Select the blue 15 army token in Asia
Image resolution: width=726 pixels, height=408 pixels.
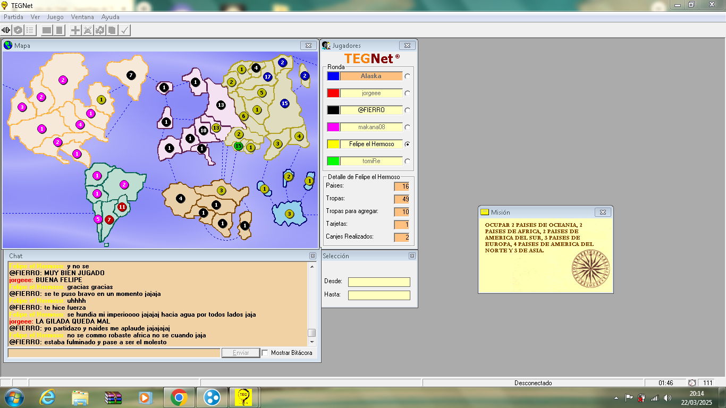pos(284,103)
